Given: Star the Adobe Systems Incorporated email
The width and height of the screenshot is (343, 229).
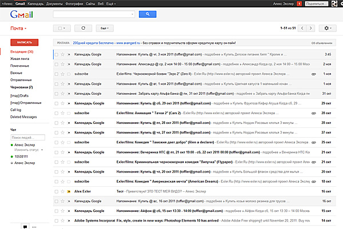Looking at the screenshot, I should pyautogui.click(x=62, y=220).
